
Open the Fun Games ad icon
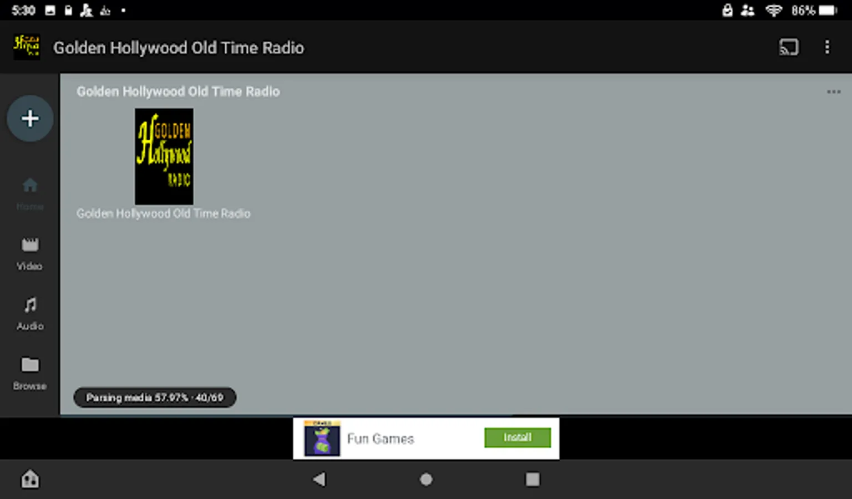point(322,439)
